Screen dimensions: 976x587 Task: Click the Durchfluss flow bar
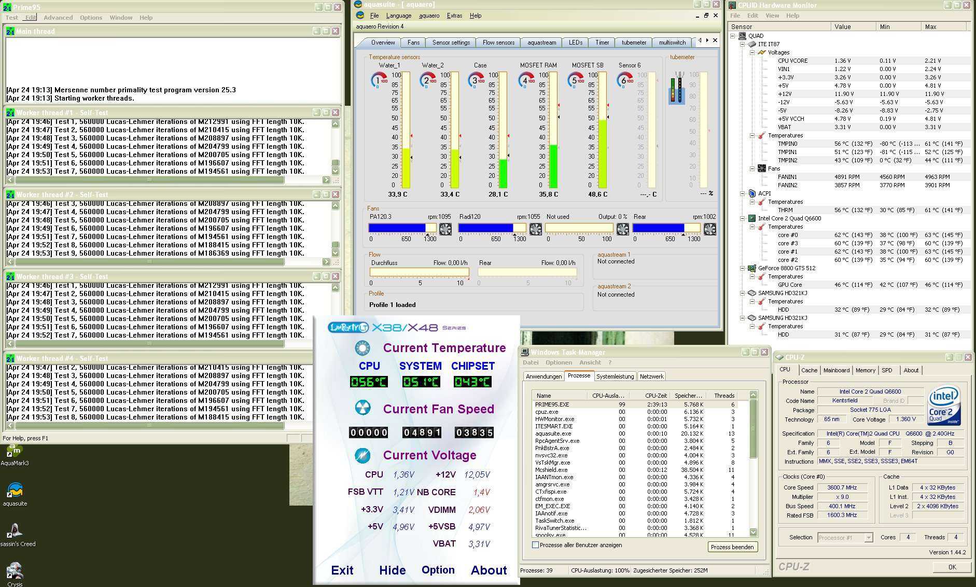pyautogui.click(x=419, y=272)
